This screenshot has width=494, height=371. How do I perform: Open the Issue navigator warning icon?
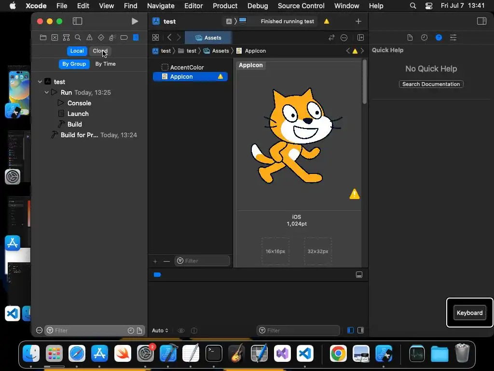point(89,38)
